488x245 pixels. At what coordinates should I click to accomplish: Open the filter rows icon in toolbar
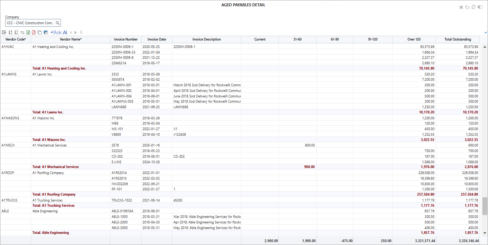tap(4, 32)
